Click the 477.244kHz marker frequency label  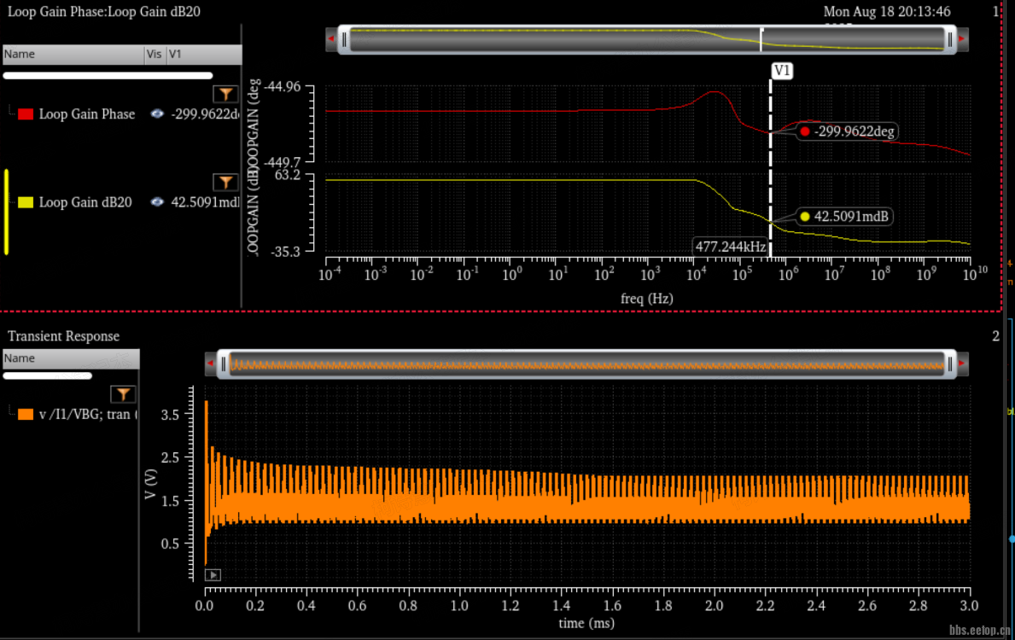tap(730, 247)
